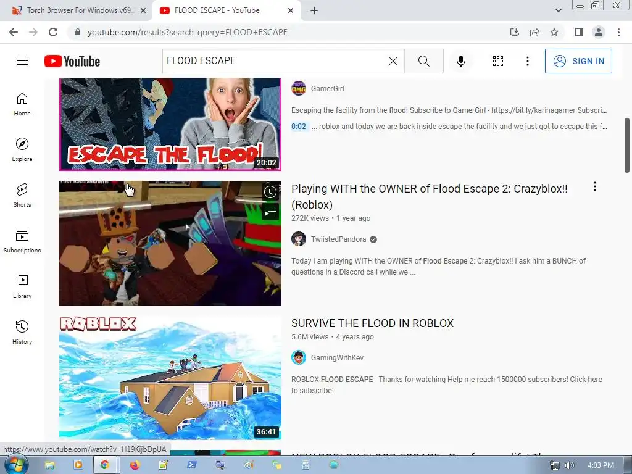The width and height of the screenshot is (632, 474).
Task: Open Explore in the sidebar
Action: pos(22,150)
